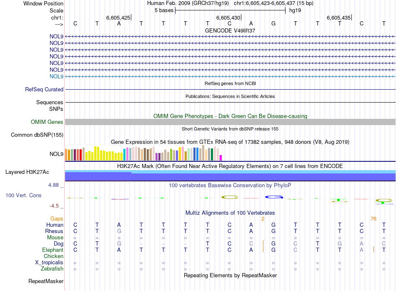
Task: Click the OMIM Genes label
Action: (47, 122)
